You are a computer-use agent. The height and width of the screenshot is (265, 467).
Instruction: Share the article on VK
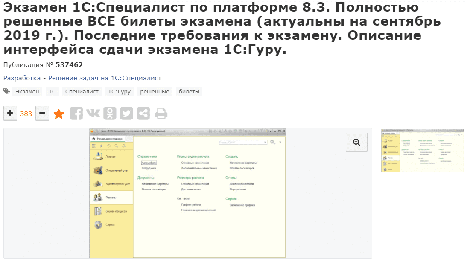[x=93, y=114]
